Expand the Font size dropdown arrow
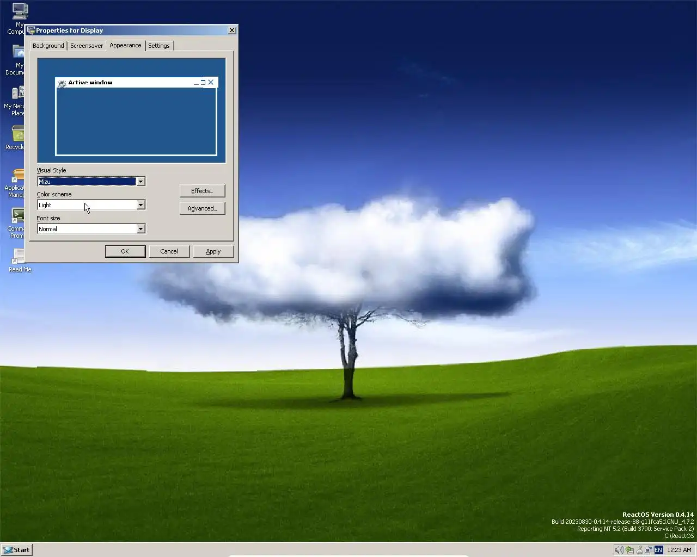697x557 pixels. pyautogui.click(x=140, y=229)
